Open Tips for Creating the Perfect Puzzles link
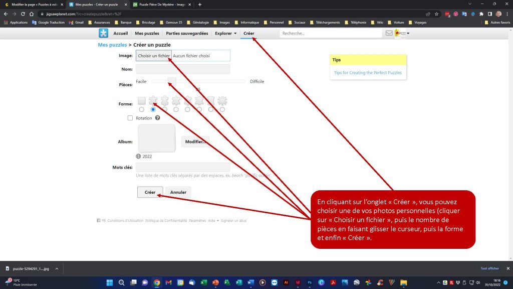The image size is (513, 289). pyautogui.click(x=368, y=73)
